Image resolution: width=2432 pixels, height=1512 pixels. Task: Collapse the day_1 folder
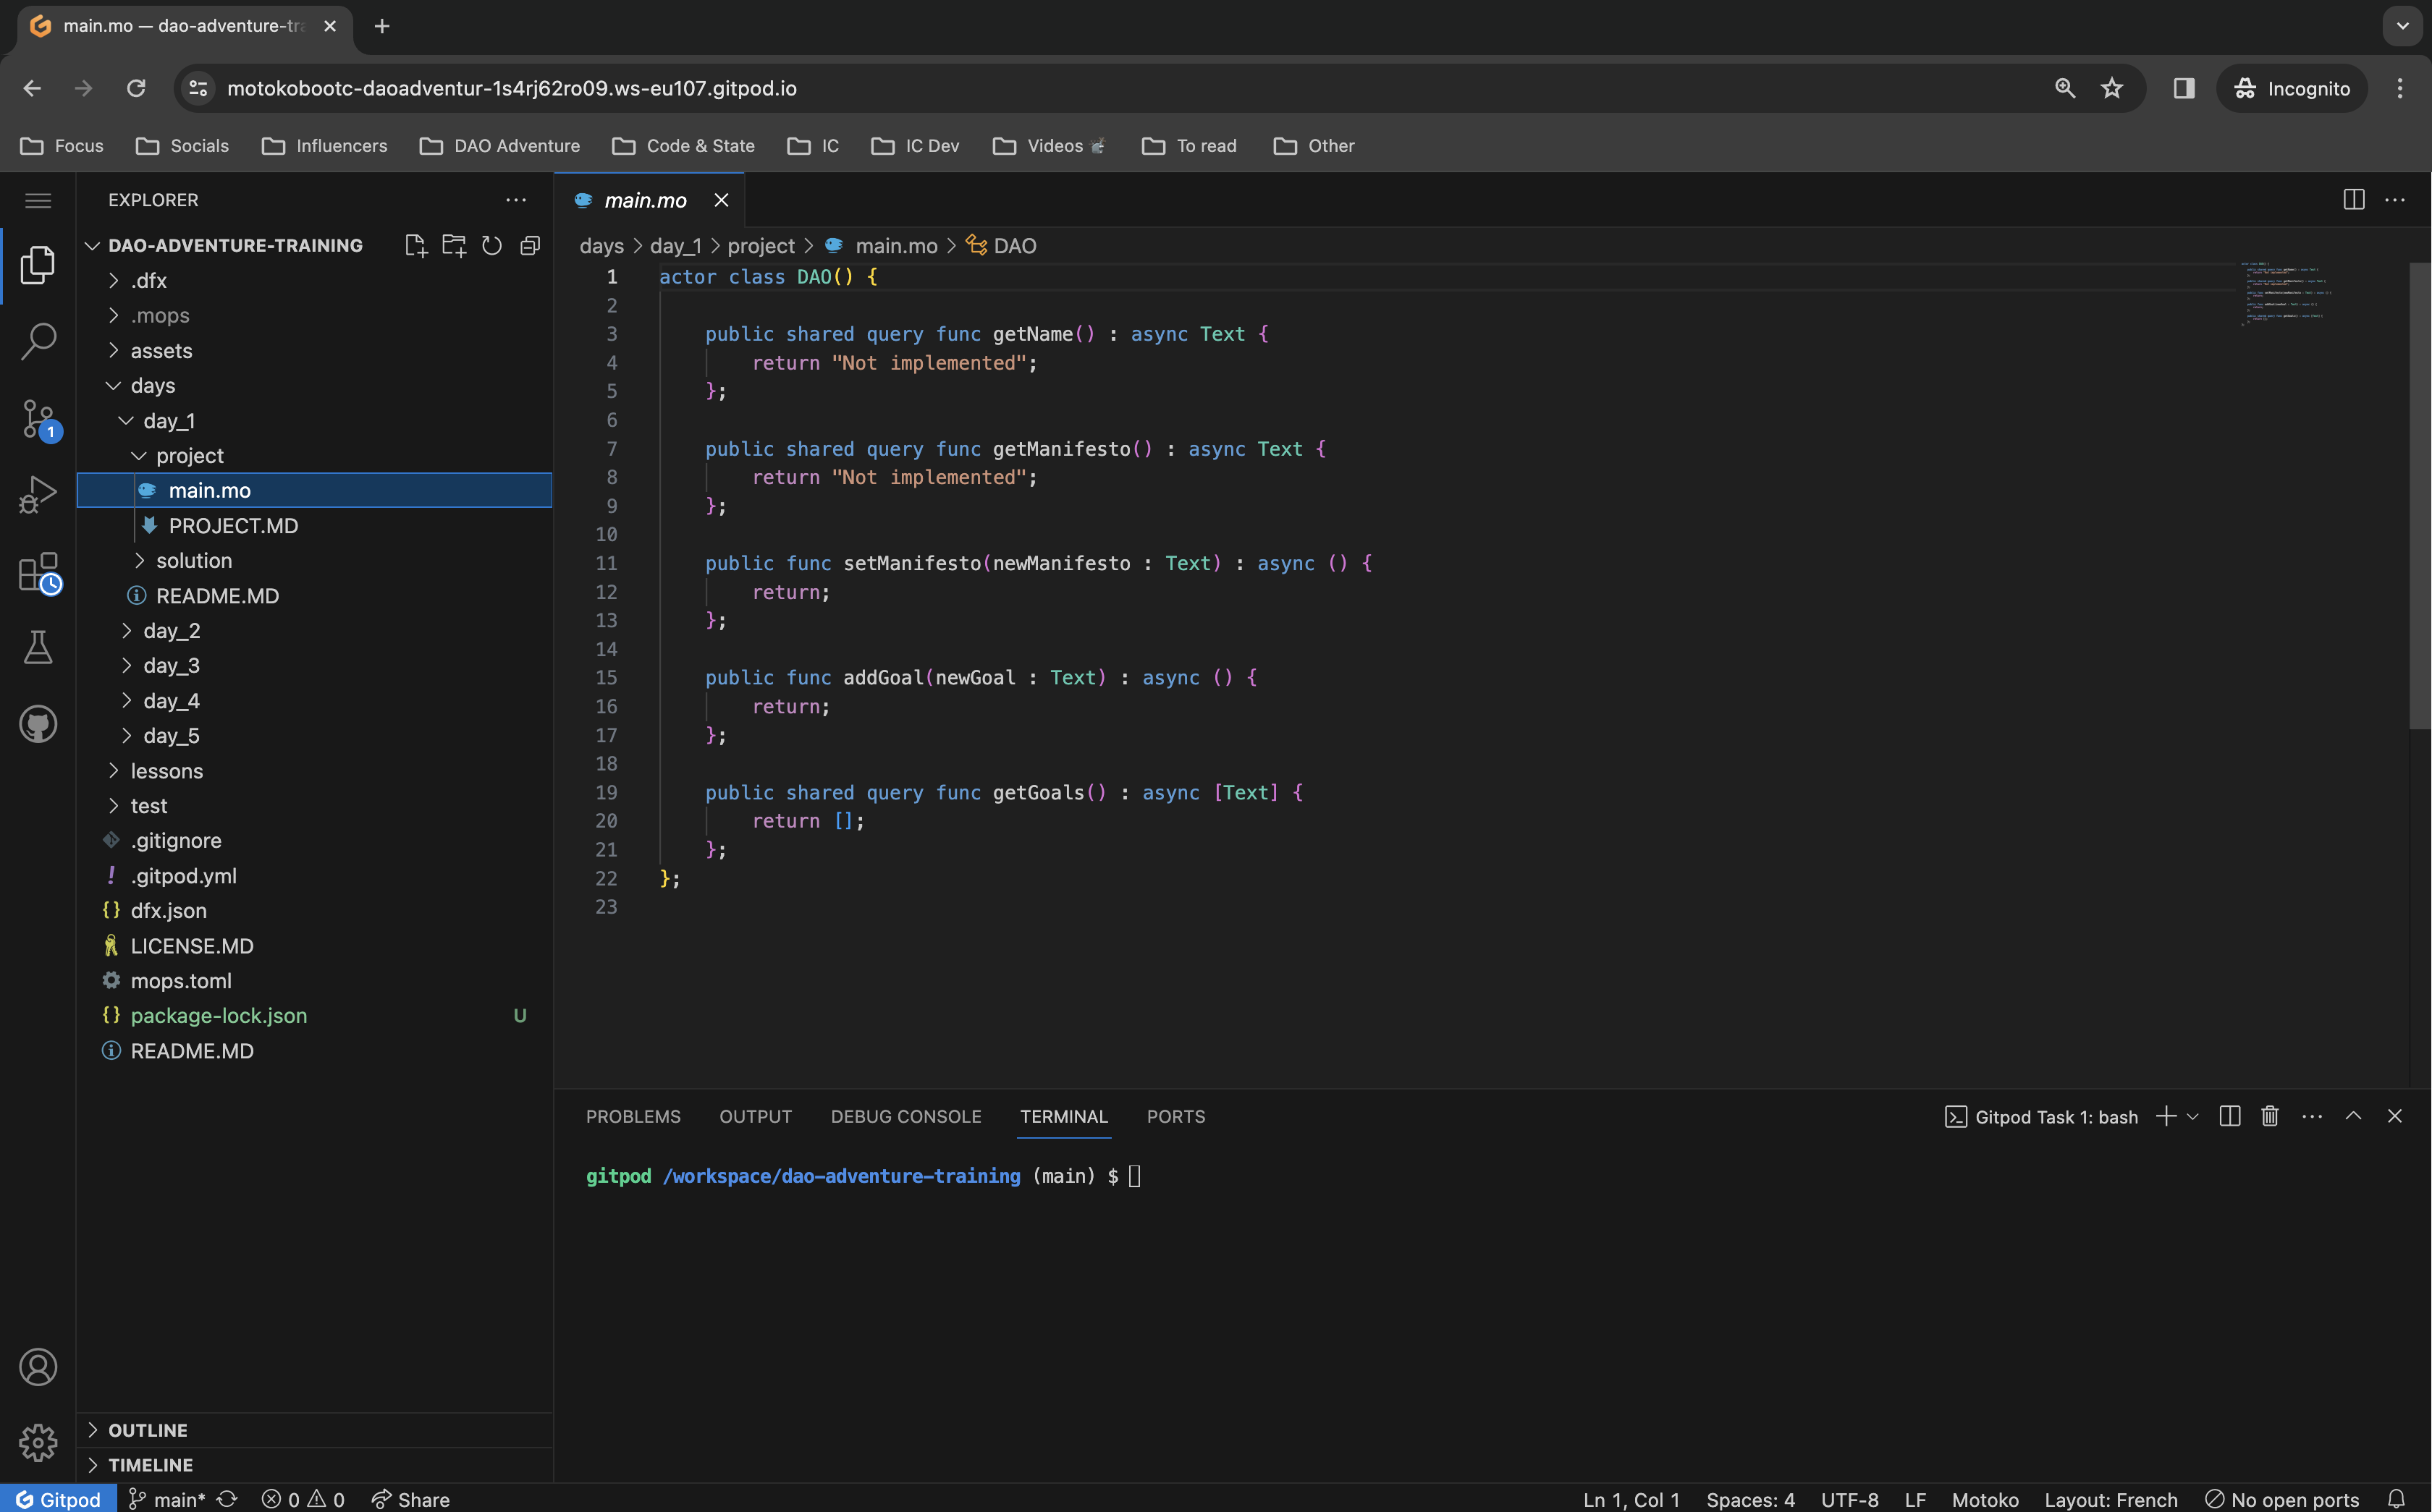[314, 421]
